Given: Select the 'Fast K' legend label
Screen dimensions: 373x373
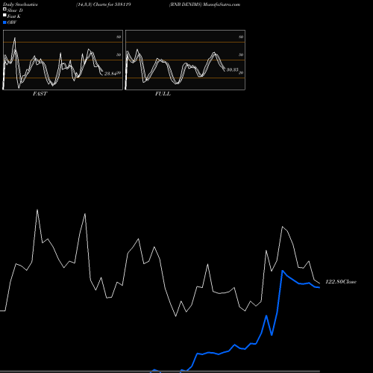Looking at the screenshot, I should (14, 16).
